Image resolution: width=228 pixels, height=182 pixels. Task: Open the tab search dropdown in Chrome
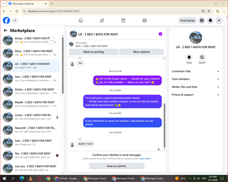[x=4, y=4]
